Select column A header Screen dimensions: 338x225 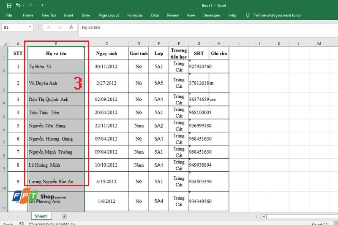coord(18,44)
